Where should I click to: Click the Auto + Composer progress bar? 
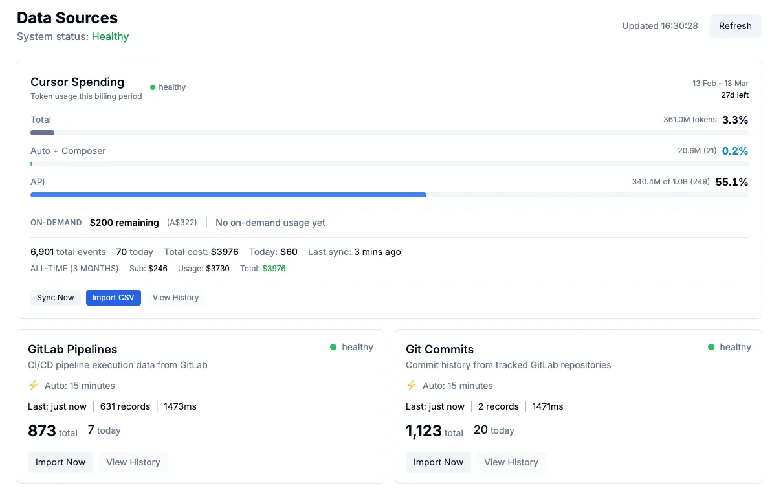click(388, 164)
